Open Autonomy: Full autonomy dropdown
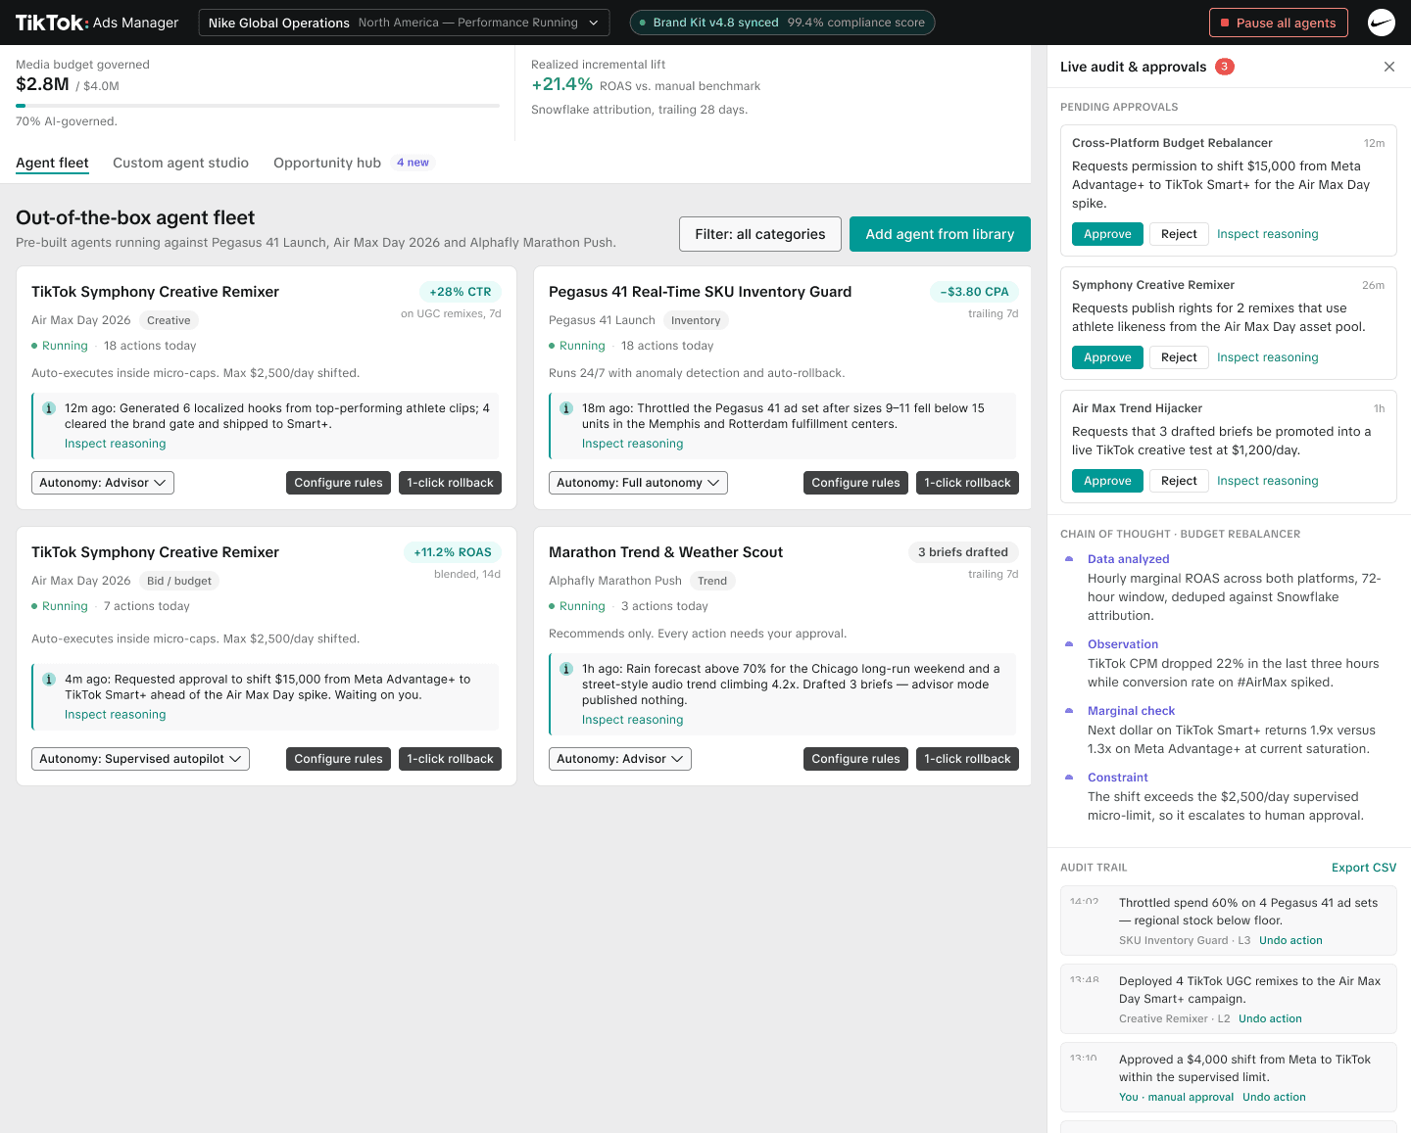This screenshot has width=1411, height=1133. tap(638, 483)
